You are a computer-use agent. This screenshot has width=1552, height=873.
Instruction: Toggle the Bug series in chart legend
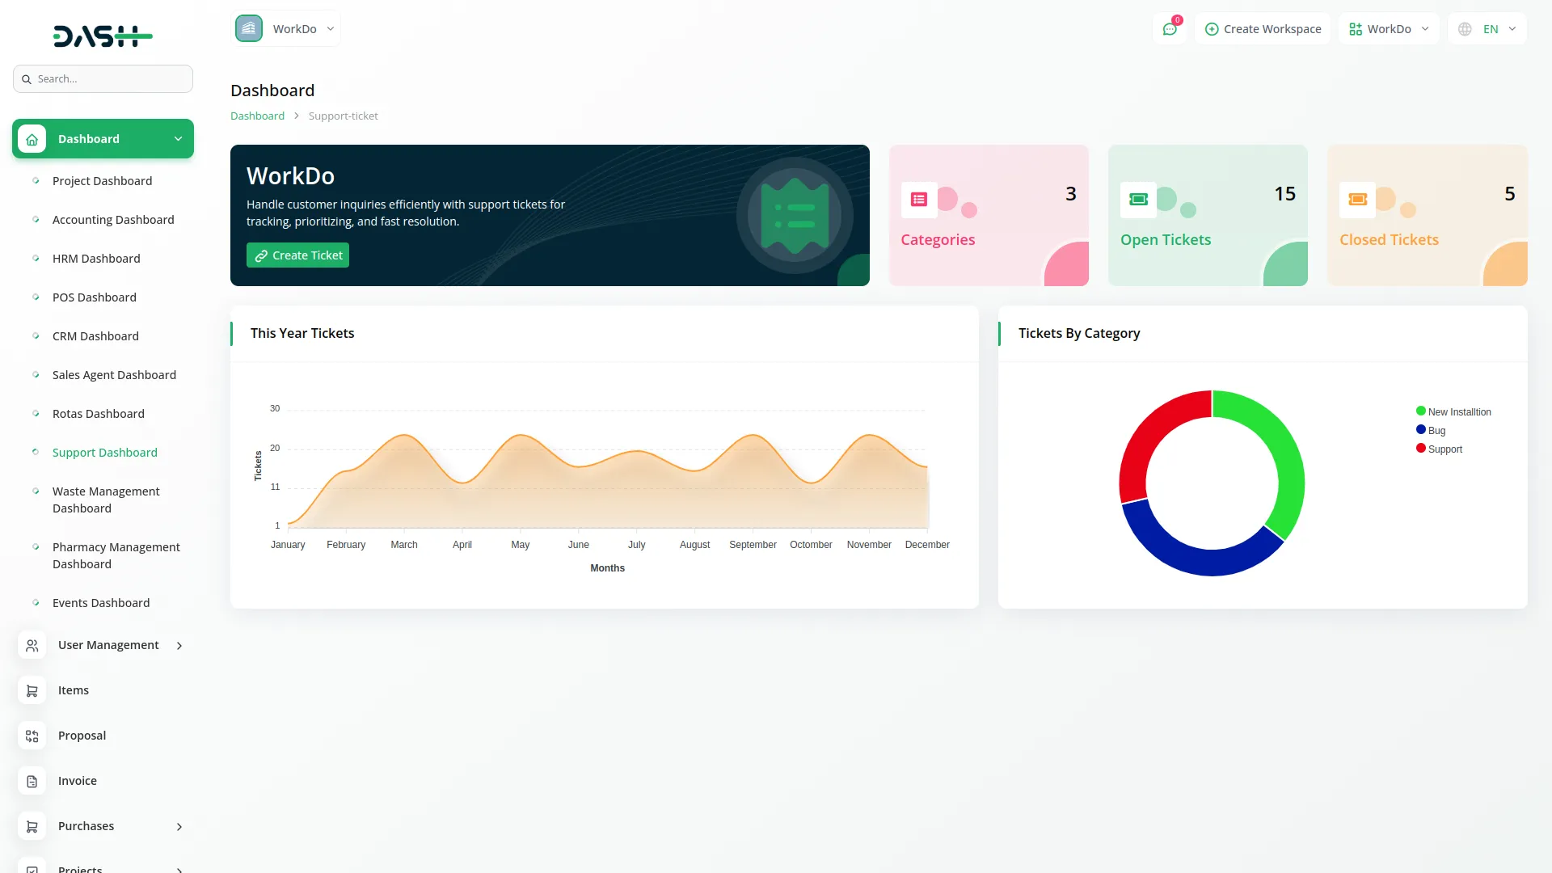click(1436, 431)
